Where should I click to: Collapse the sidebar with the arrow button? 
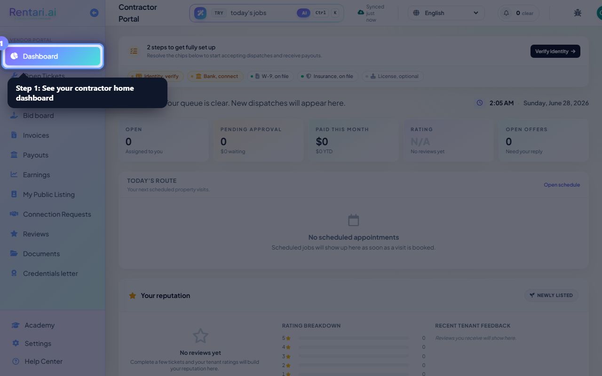tap(94, 13)
